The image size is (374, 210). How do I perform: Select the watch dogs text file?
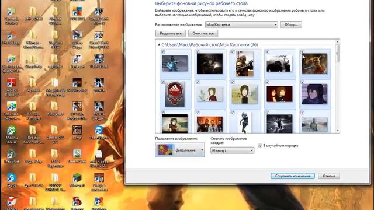(99, 159)
